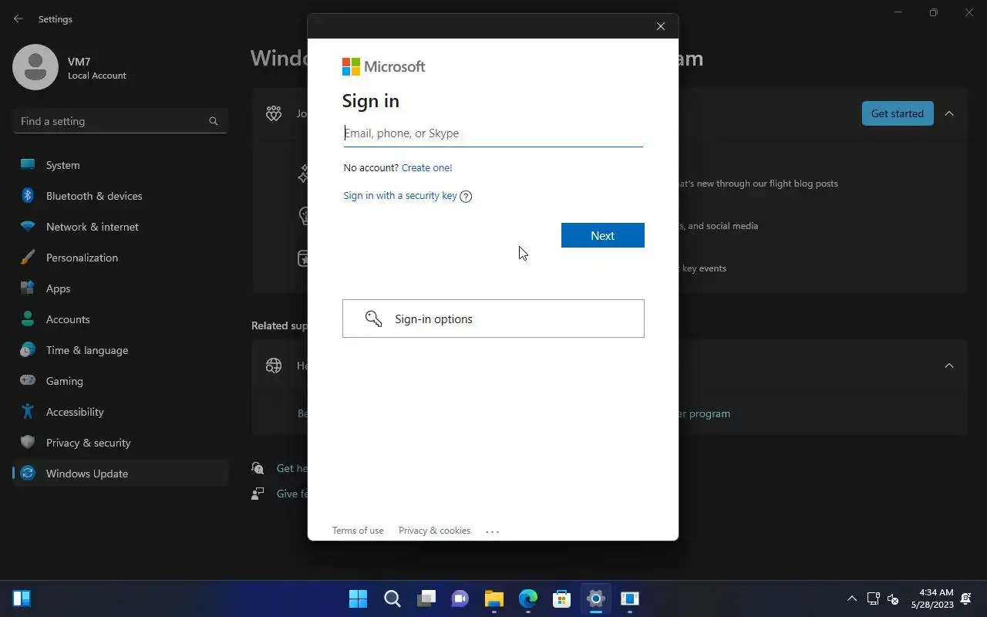Click the Get help headset icon
Viewport: 987px width, 617px height.
coord(258,468)
